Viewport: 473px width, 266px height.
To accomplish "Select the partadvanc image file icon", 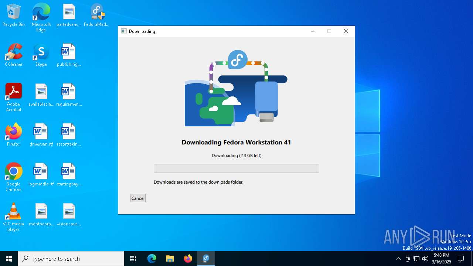I will click(69, 16).
